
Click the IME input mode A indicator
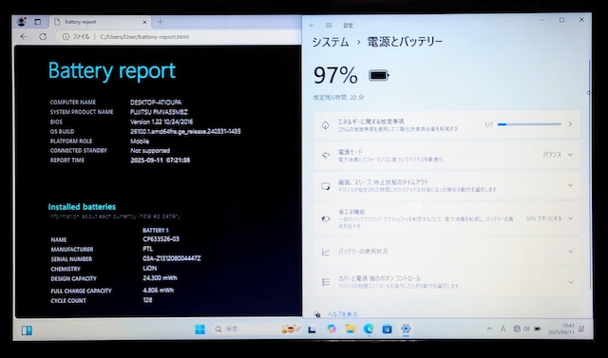[x=503, y=329]
